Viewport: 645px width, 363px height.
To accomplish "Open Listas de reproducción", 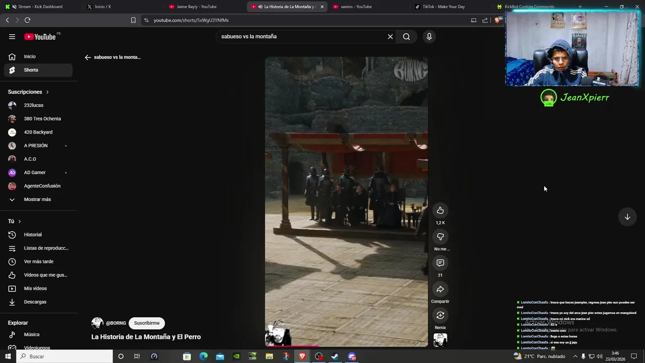I will 38,248.
